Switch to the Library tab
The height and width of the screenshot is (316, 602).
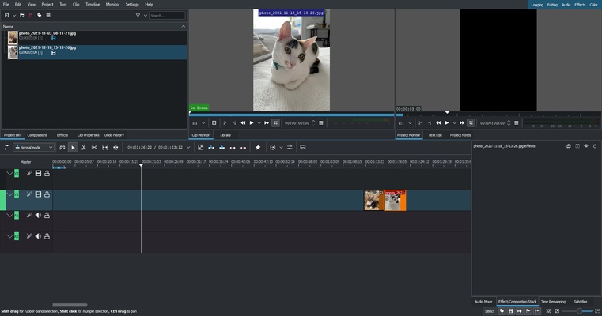[x=225, y=135]
